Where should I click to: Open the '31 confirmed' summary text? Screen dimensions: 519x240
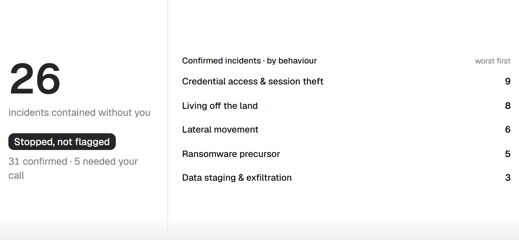pyautogui.click(x=38, y=162)
